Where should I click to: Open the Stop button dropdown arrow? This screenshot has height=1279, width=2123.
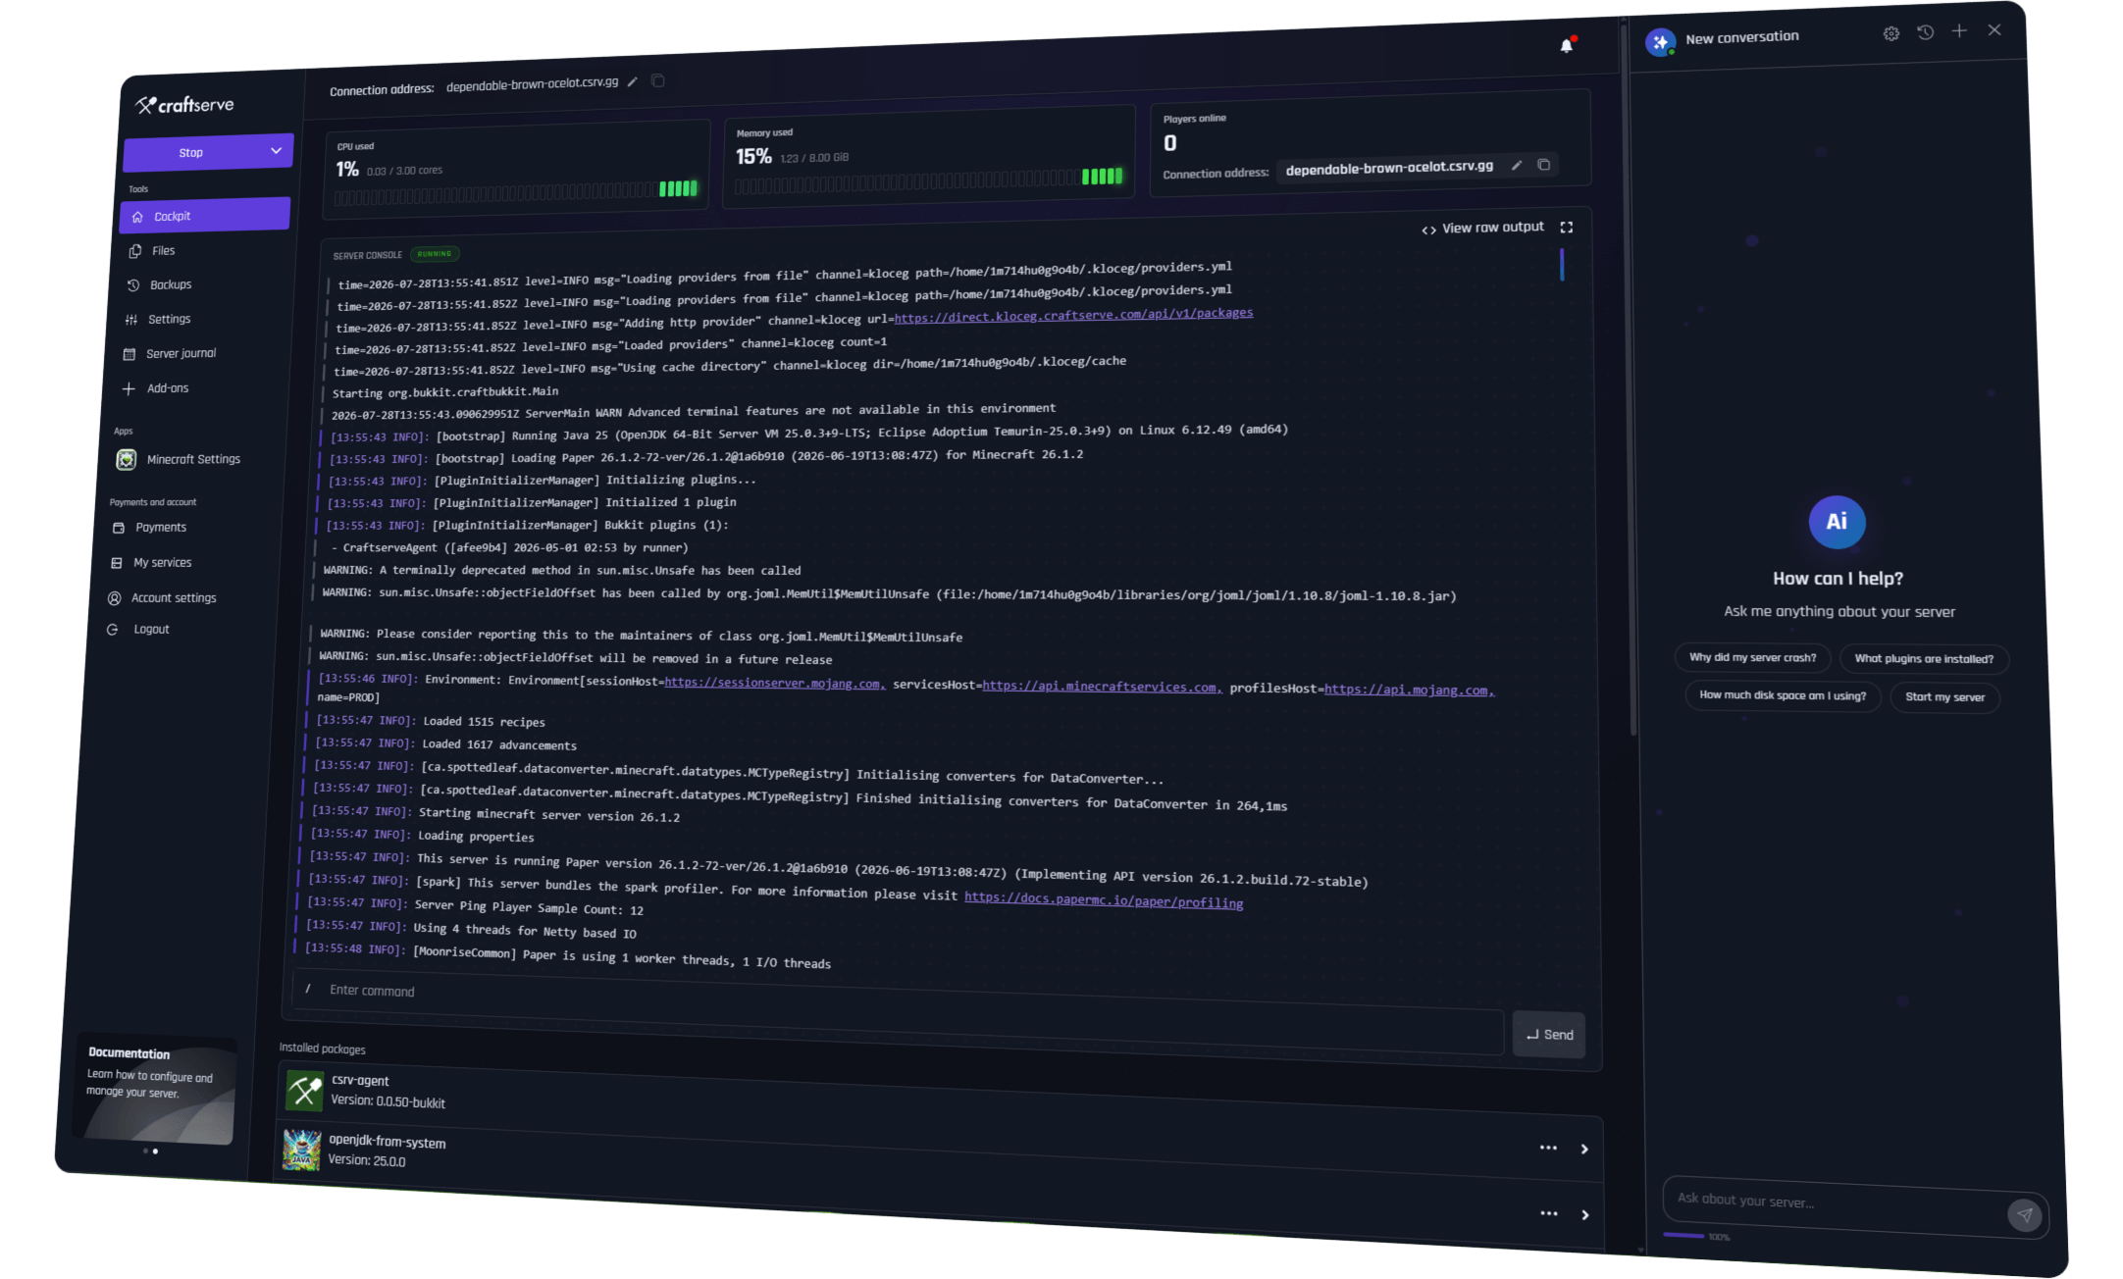point(276,150)
